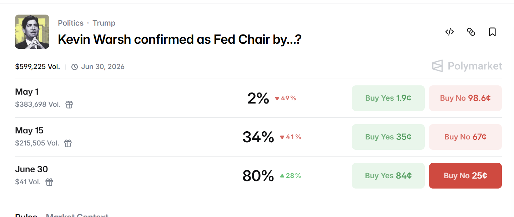The image size is (514, 217).
Task: Open the embed code icon
Action: [449, 32]
